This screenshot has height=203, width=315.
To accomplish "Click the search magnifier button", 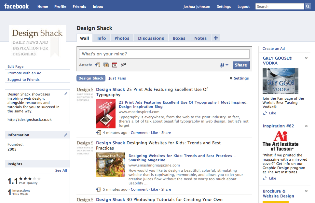I will [308, 7].
